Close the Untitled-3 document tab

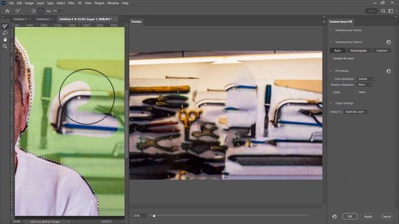click(x=115, y=19)
